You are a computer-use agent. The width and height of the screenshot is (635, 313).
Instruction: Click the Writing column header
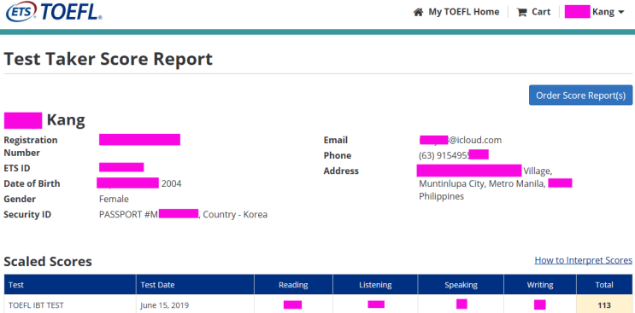(x=540, y=285)
